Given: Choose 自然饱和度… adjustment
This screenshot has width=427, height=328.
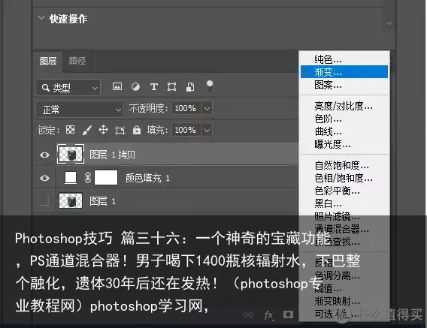Looking at the screenshot, I should click(x=344, y=165).
